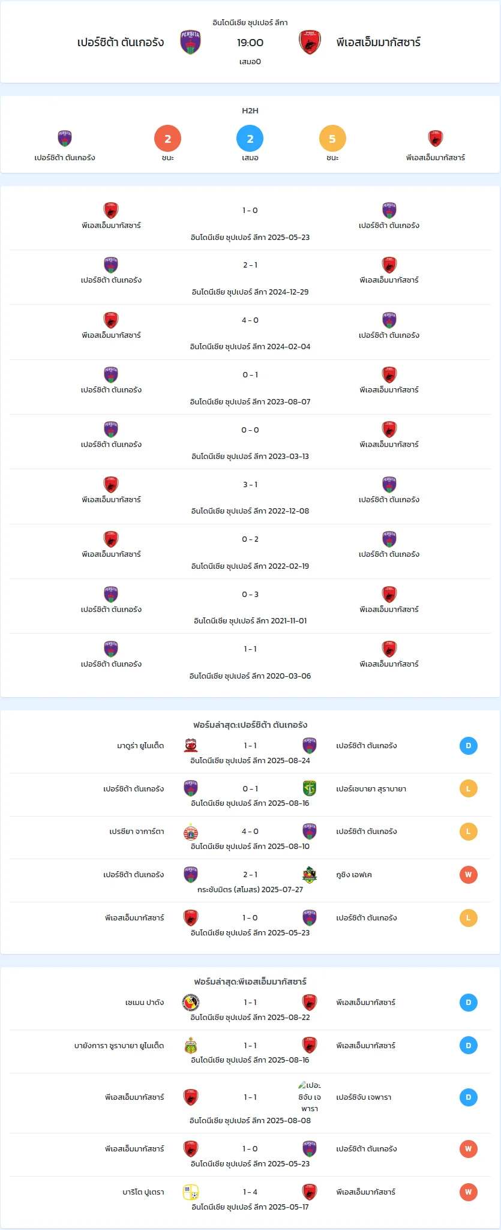Click the Persita Tangerang crest in match header

(x=190, y=43)
